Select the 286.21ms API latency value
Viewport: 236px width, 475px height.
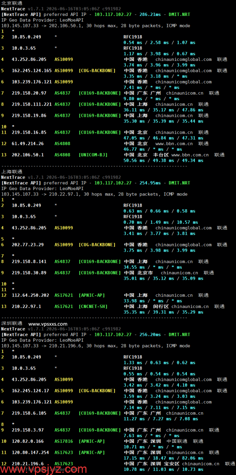pos(150,14)
